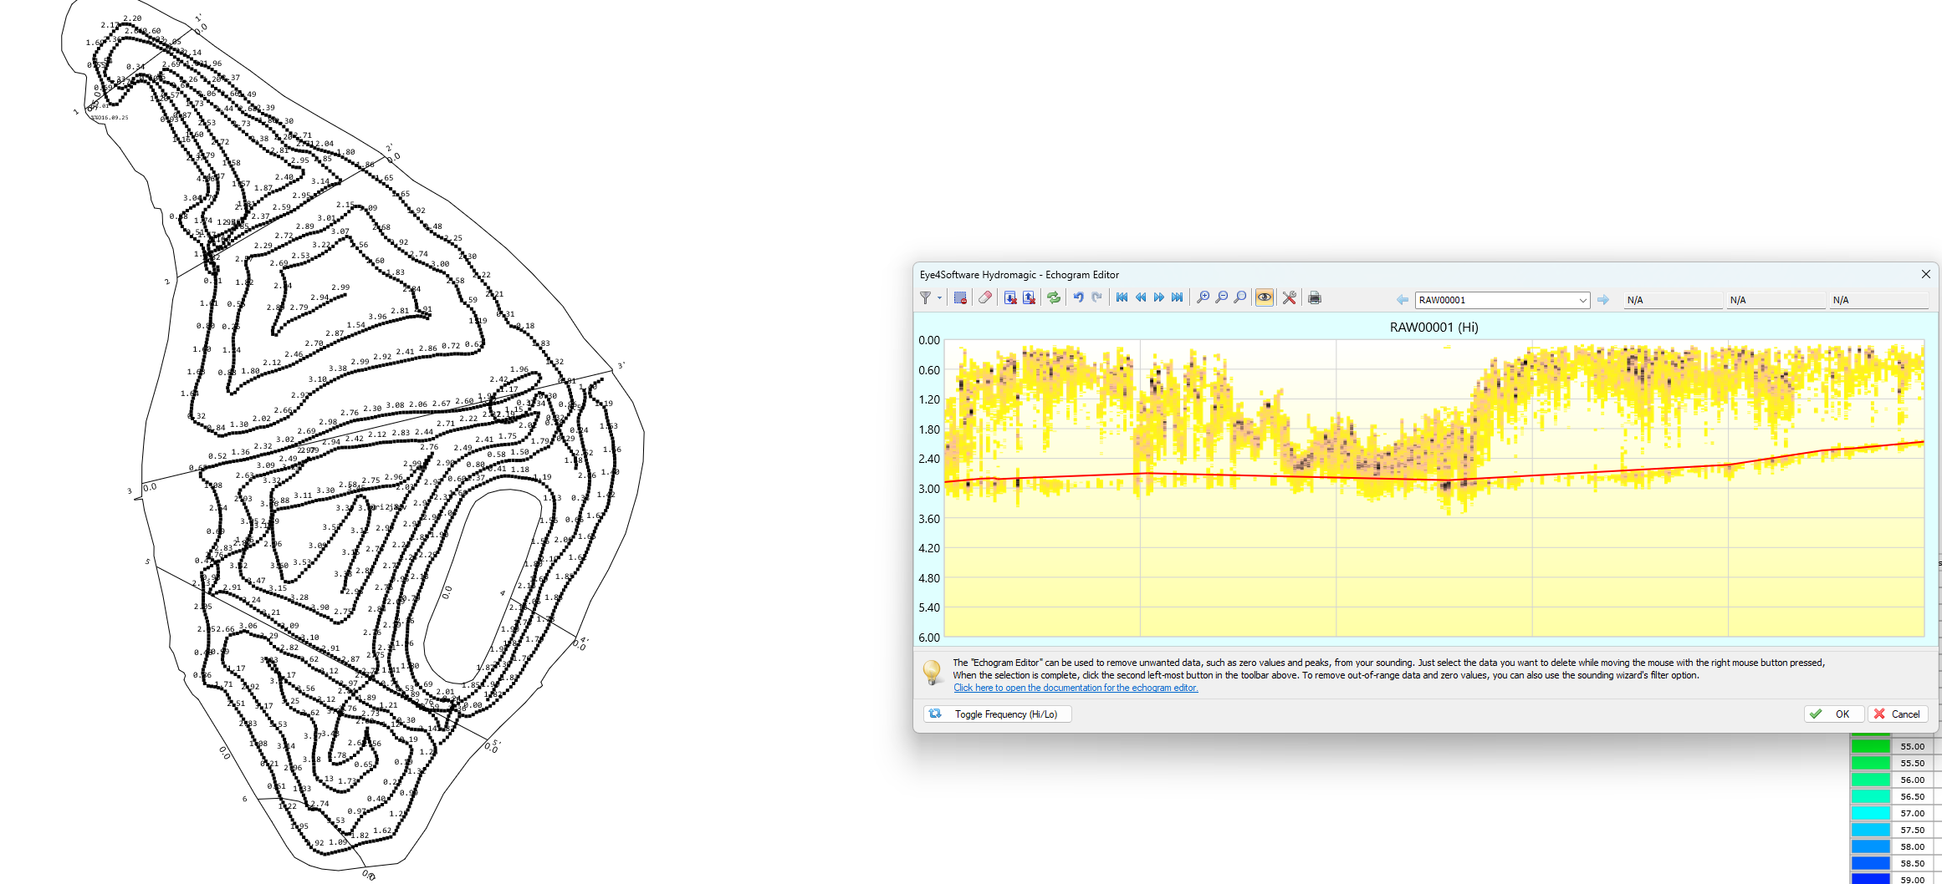Confirm changes with the OK button
The height and width of the screenshot is (884, 1942).
[x=1833, y=714]
